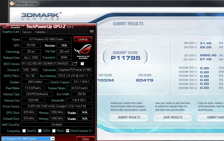The width and height of the screenshot is (224, 141).
Task: Click the Subvendor value Sapphire/PCPartner
Action: 75,70
